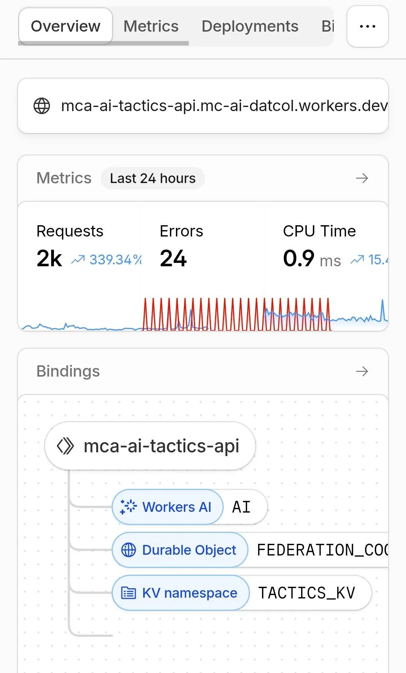This screenshot has height=673, width=406.
Task: Click the mca-ai-tactics-api worker node
Action: (x=161, y=446)
